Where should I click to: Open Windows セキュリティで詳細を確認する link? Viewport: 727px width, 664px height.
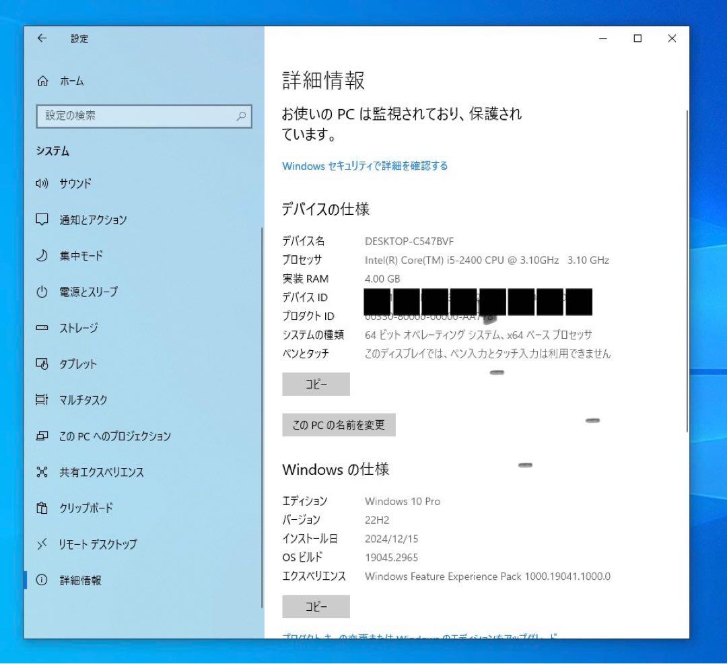[365, 166]
